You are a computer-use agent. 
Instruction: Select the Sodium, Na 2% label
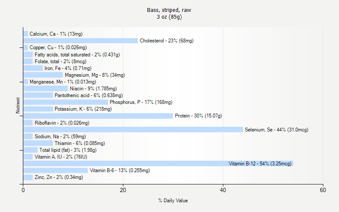click(60, 137)
